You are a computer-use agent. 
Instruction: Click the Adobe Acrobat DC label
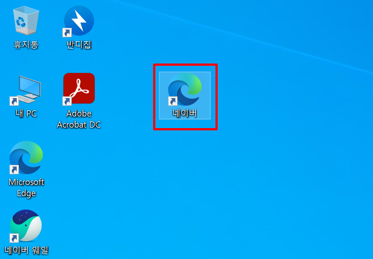point(79,119)
